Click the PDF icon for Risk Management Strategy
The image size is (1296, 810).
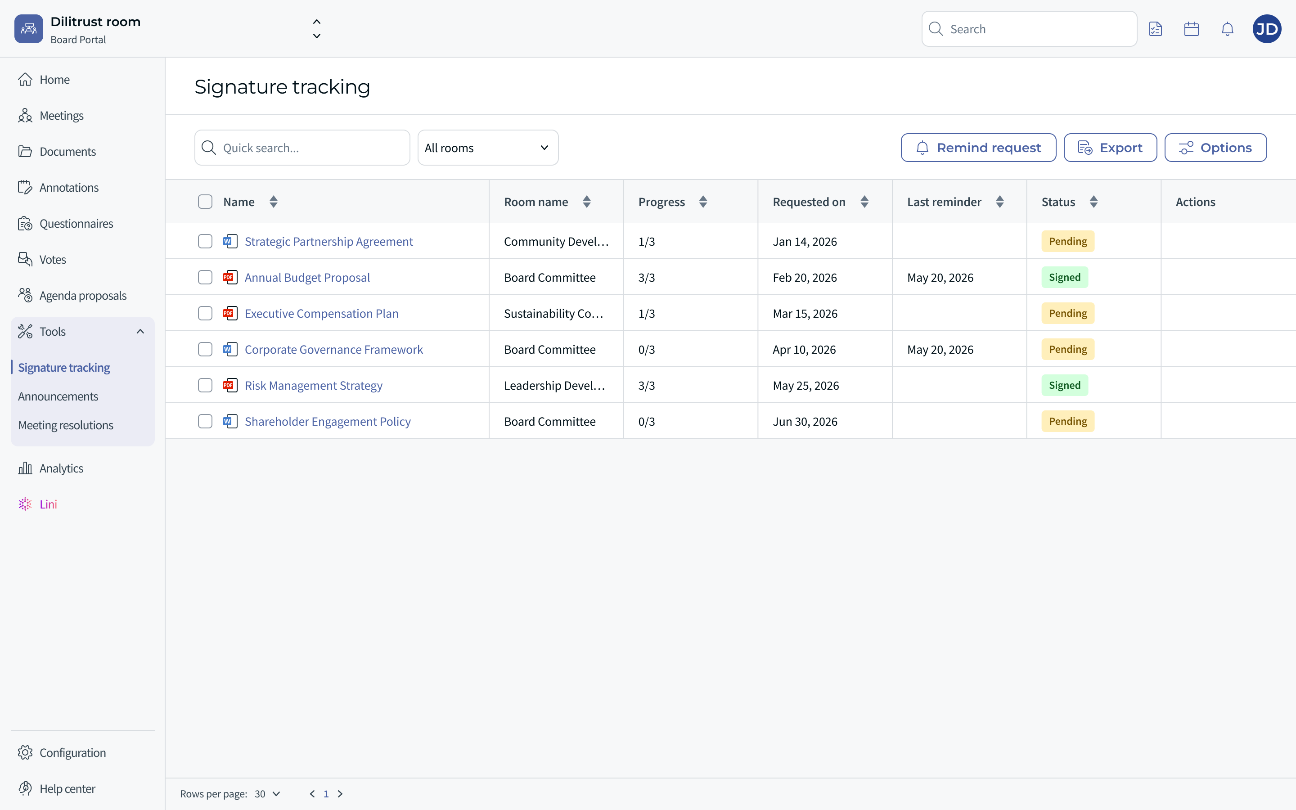(x=230, y=385)
